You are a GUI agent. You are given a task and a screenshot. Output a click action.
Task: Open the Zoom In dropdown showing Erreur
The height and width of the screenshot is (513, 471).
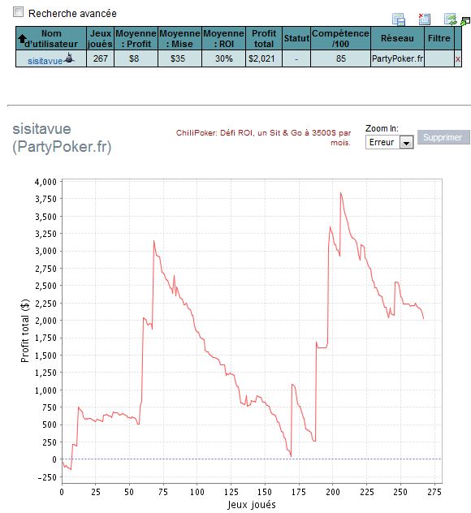pyautogui.click(x=389, y=142)
